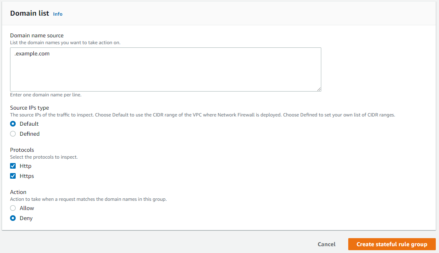
Task: Toggle Https by clicking its label
Action: point(27,175)
